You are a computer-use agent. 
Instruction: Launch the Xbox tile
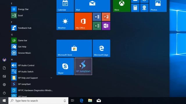coord(121,6)
